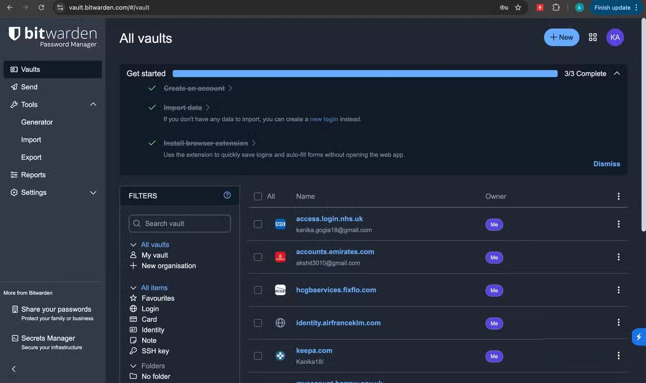Screen dimensions: 646x383
Task: Click the floating blue lightning bolt widget
Action: (x=639, y=337)
